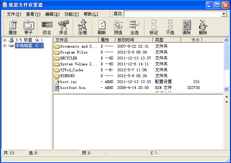Open the 直达 path dropdown arrow

(224, 14)
